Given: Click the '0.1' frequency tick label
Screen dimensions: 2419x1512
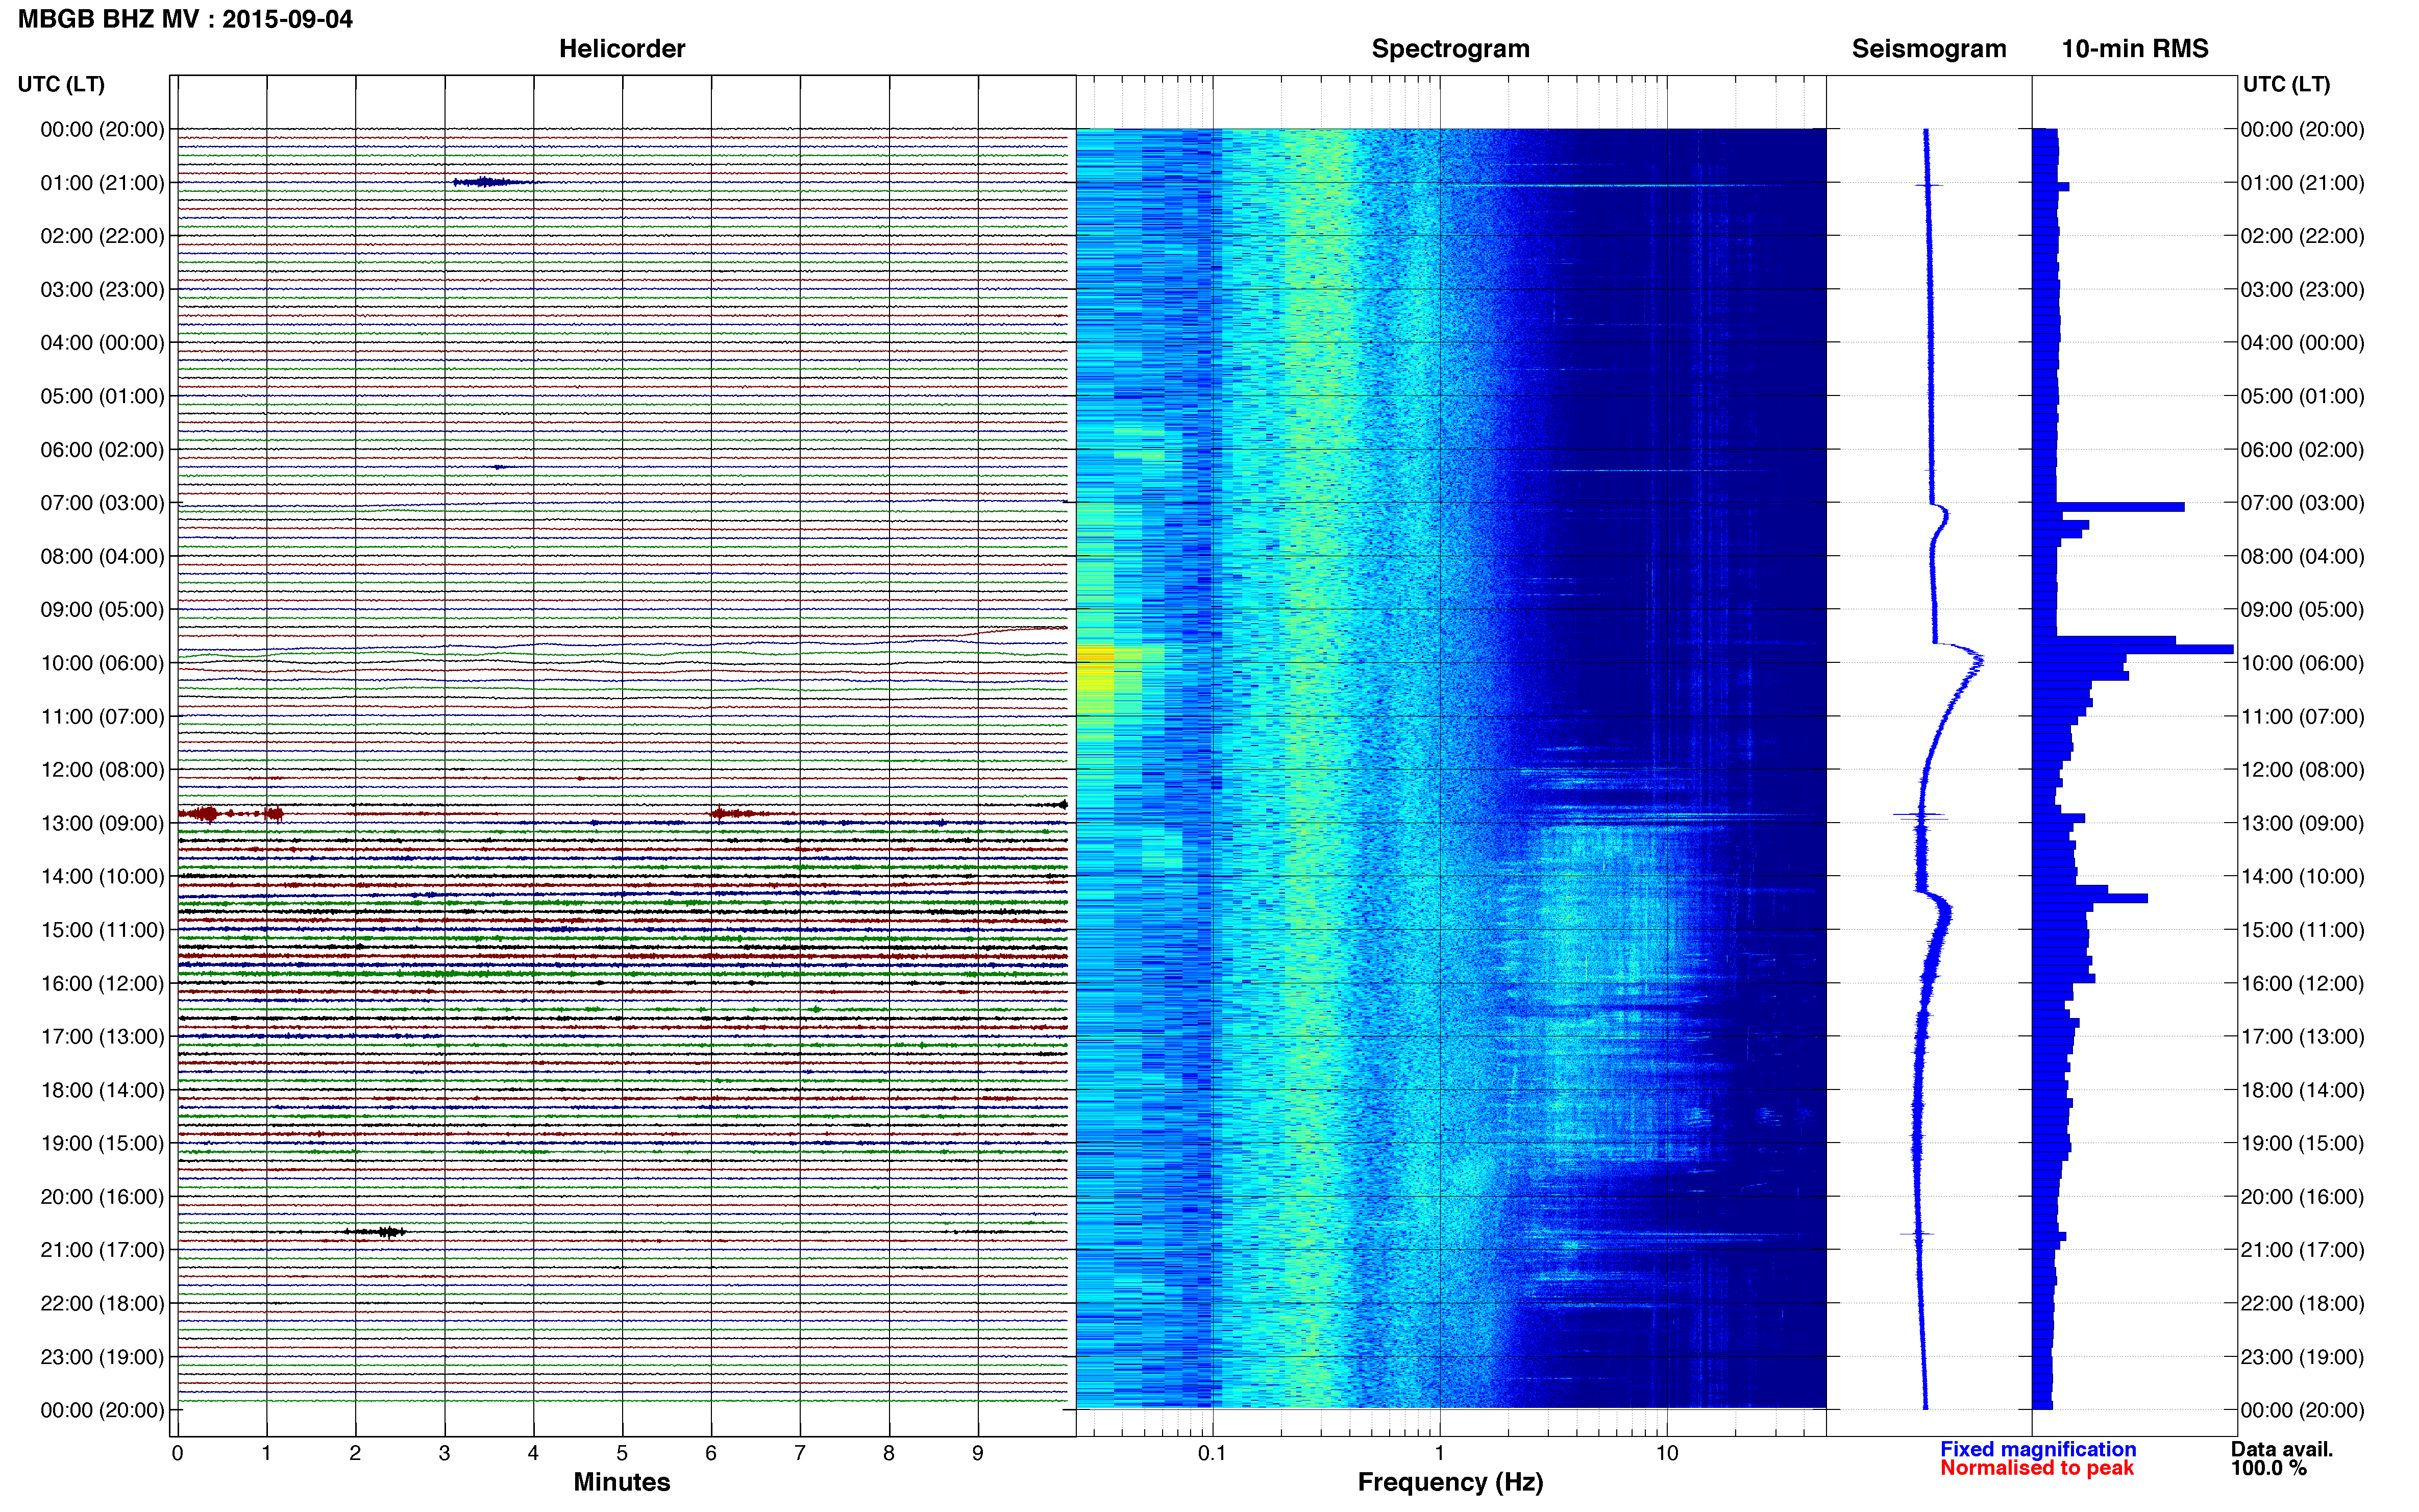Looking at the screenshot, I should point(1212,1453).
